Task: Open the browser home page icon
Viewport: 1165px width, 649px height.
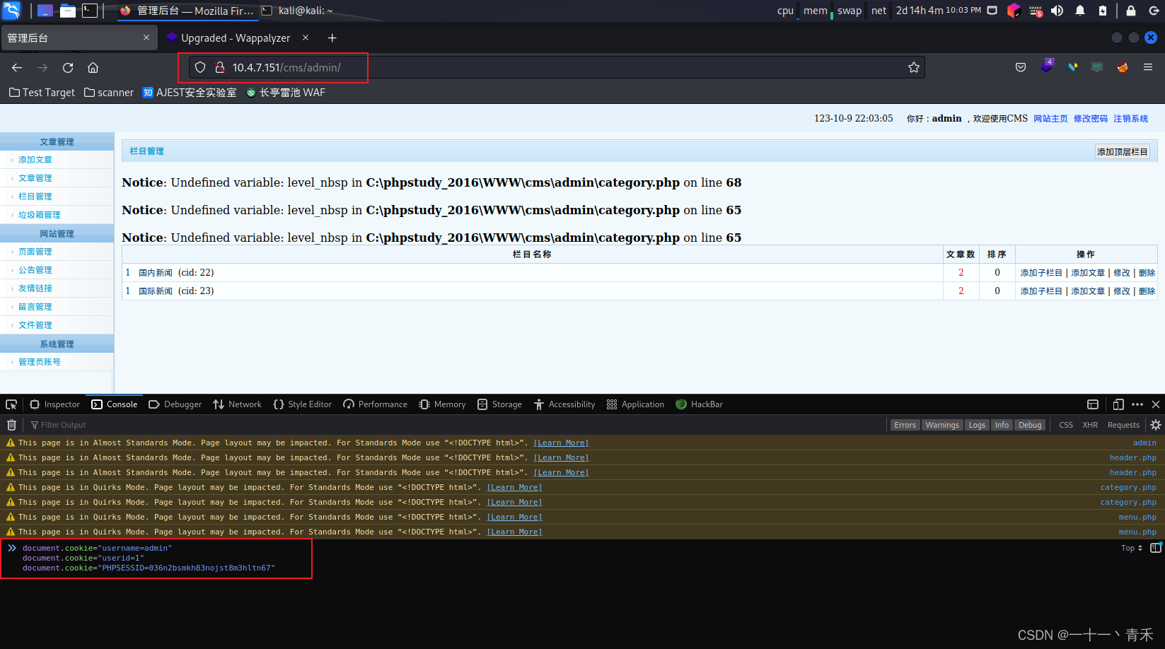Action: [93, 67]
